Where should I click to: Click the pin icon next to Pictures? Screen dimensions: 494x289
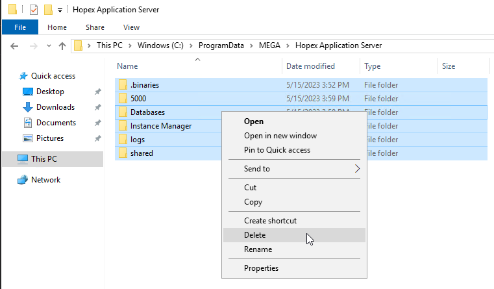97,138
